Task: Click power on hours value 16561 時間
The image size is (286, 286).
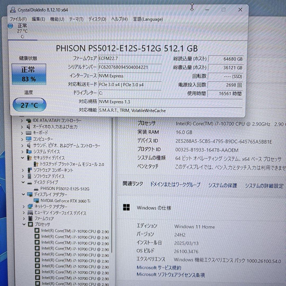Action: pyautogui.click(x=225, y=93)
